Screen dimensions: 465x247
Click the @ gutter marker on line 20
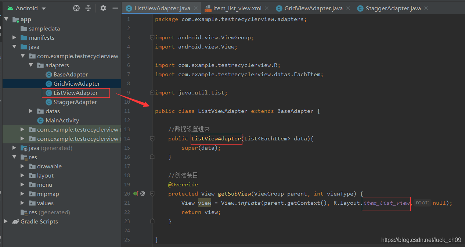tap(143, 193)
